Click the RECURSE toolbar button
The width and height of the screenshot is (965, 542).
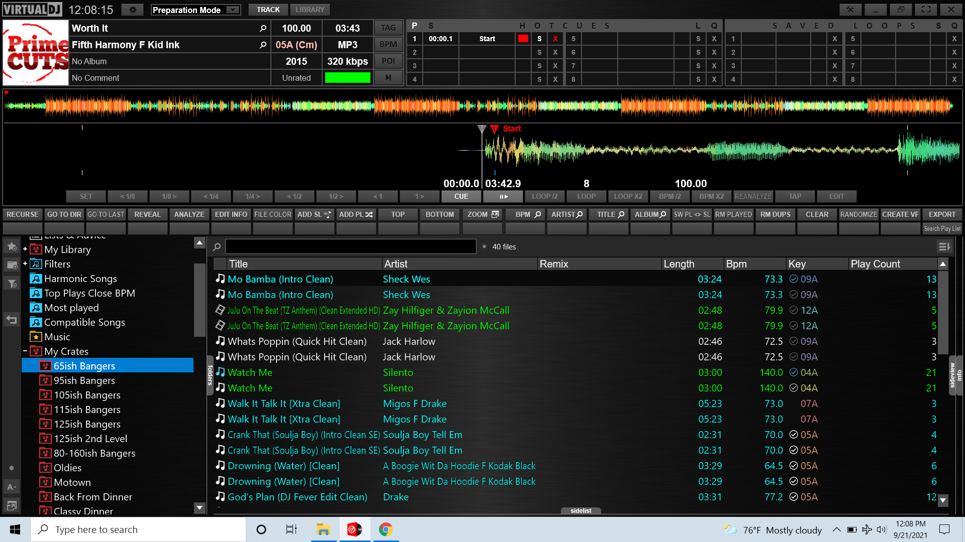23,214
